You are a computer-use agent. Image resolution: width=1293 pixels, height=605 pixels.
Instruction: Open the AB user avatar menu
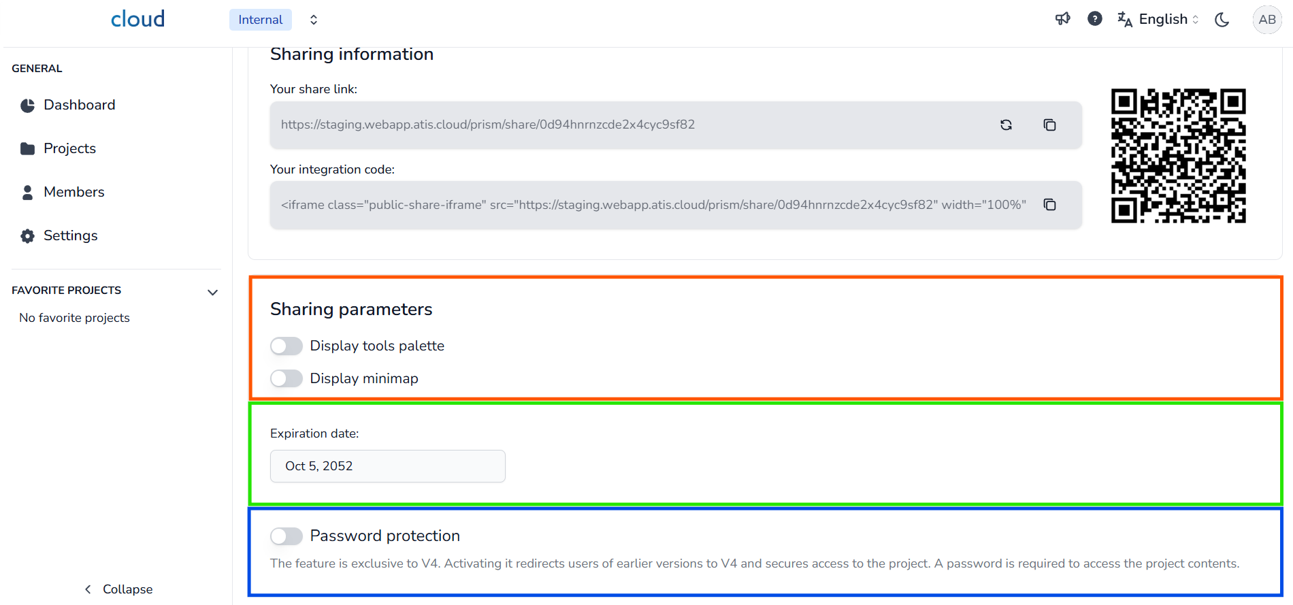(x=1266, y=20)
